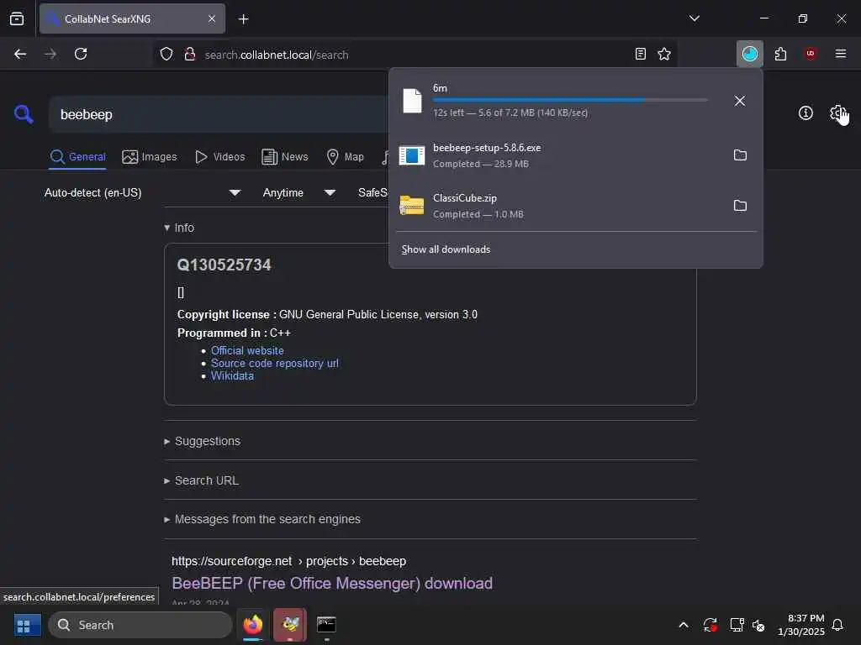Click the BeeBEEP bee taskbar icon
The height and width of the screenshot is (645, 861).
290,625
